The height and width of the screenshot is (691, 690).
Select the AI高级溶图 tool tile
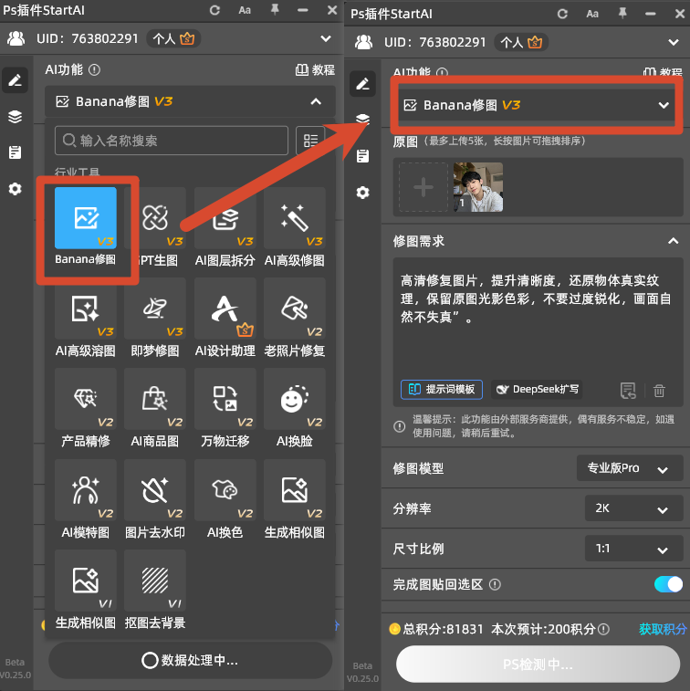pyautogui.click(x=86, y=309)
